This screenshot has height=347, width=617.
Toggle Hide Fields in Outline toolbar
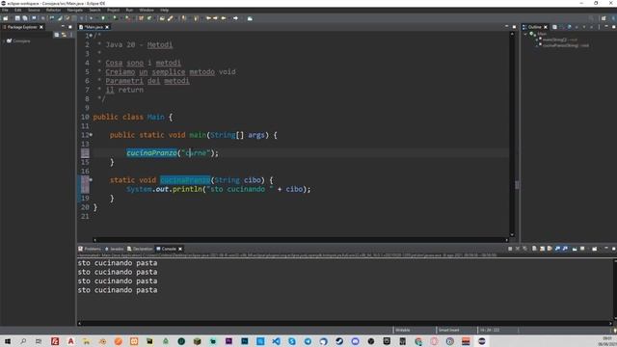[570, 27]
